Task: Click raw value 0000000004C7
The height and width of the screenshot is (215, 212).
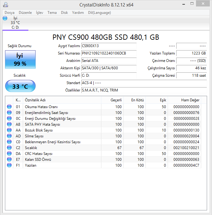Action: [186, 165]
